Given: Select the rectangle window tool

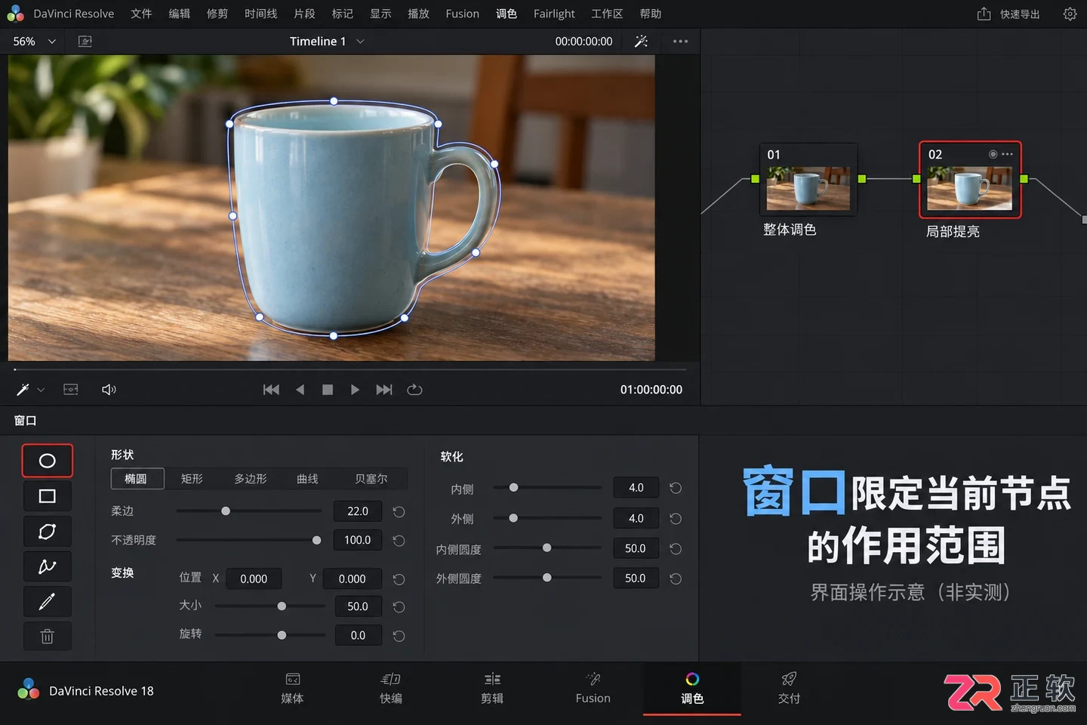Looking at the screenshot, I should [47, 496].
